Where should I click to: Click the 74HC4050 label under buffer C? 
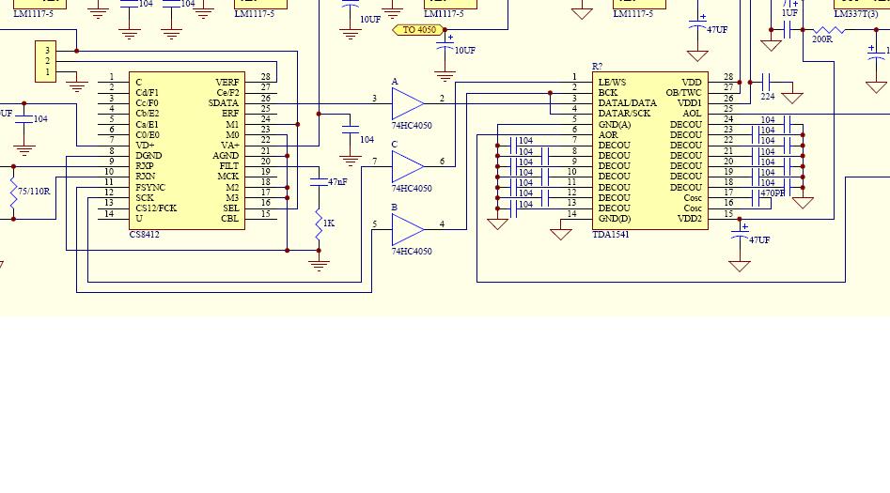pyautogui.click(x=412, y=189)
